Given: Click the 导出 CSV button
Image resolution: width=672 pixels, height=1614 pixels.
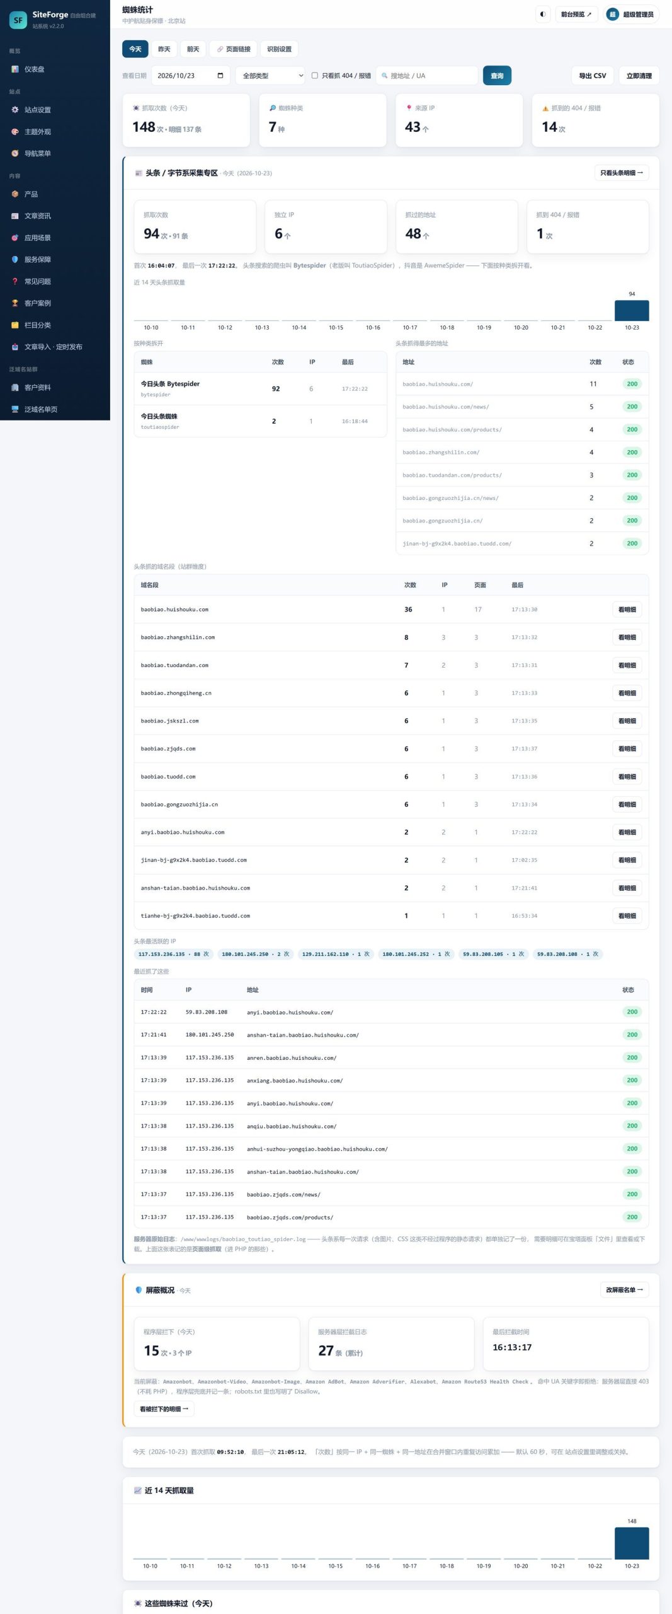Looking at the screenshot, I should coord(593,76).
